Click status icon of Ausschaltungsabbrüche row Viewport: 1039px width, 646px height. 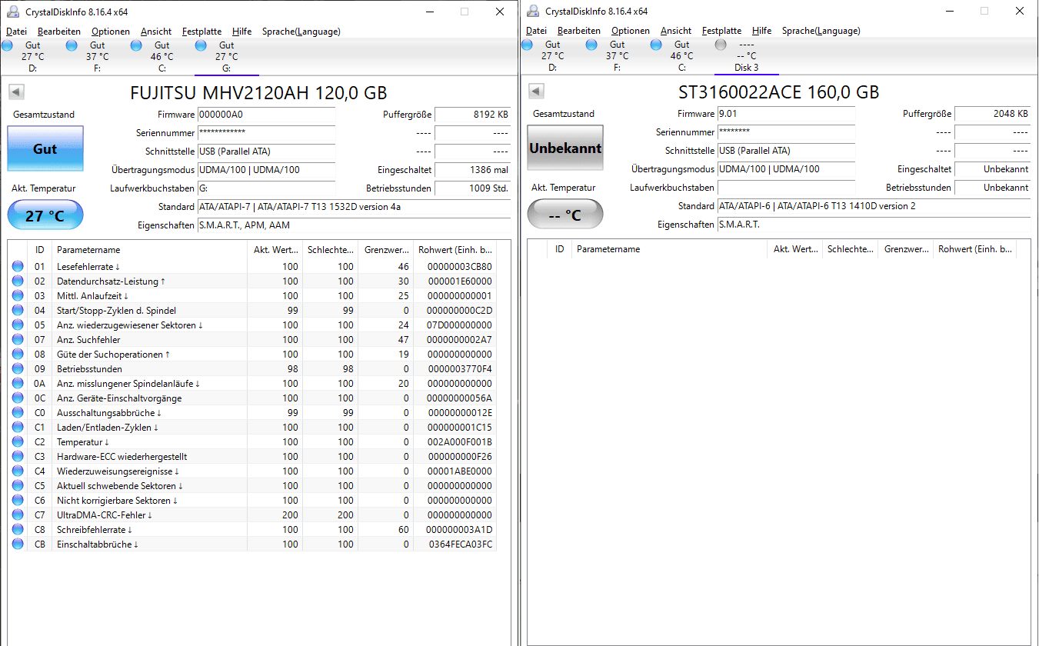(18, 413)
